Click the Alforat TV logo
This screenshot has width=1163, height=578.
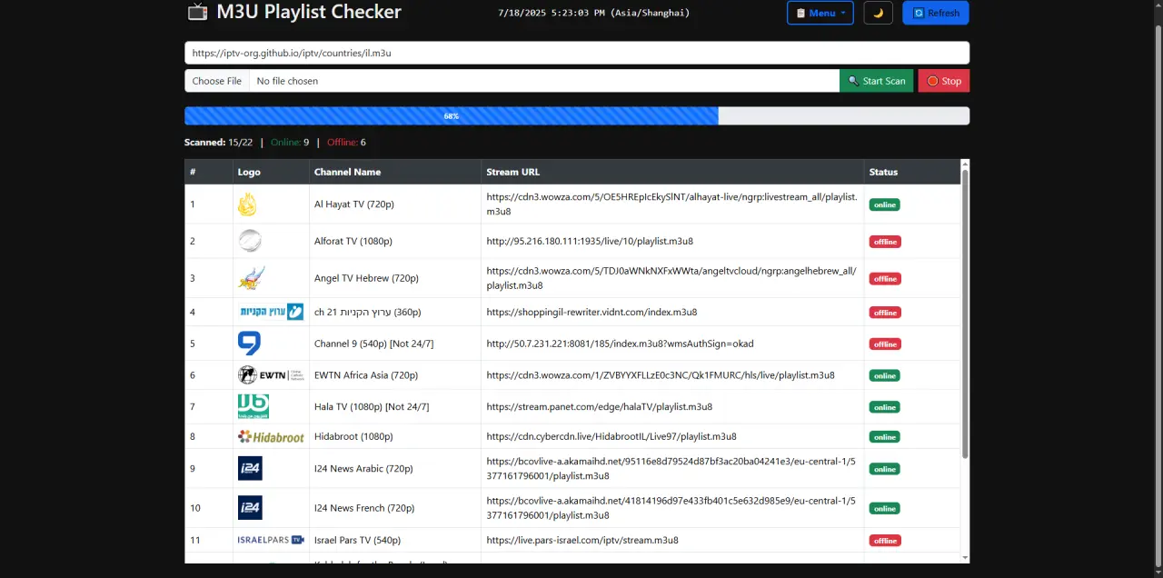(250, 241)
